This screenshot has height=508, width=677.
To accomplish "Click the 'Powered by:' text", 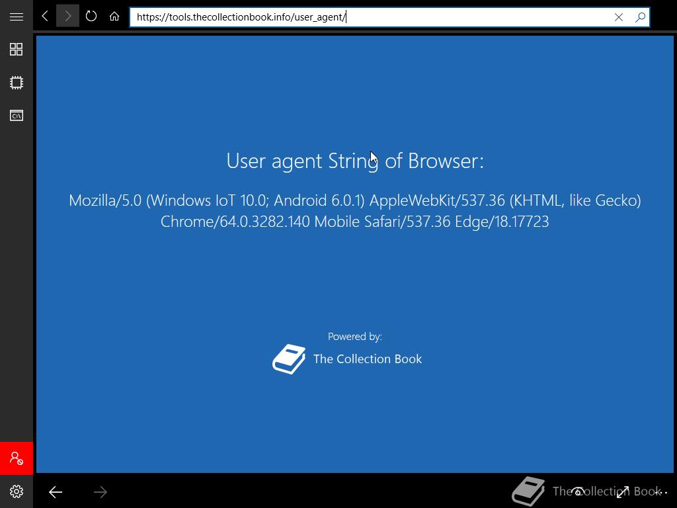I will pos(355,337).
